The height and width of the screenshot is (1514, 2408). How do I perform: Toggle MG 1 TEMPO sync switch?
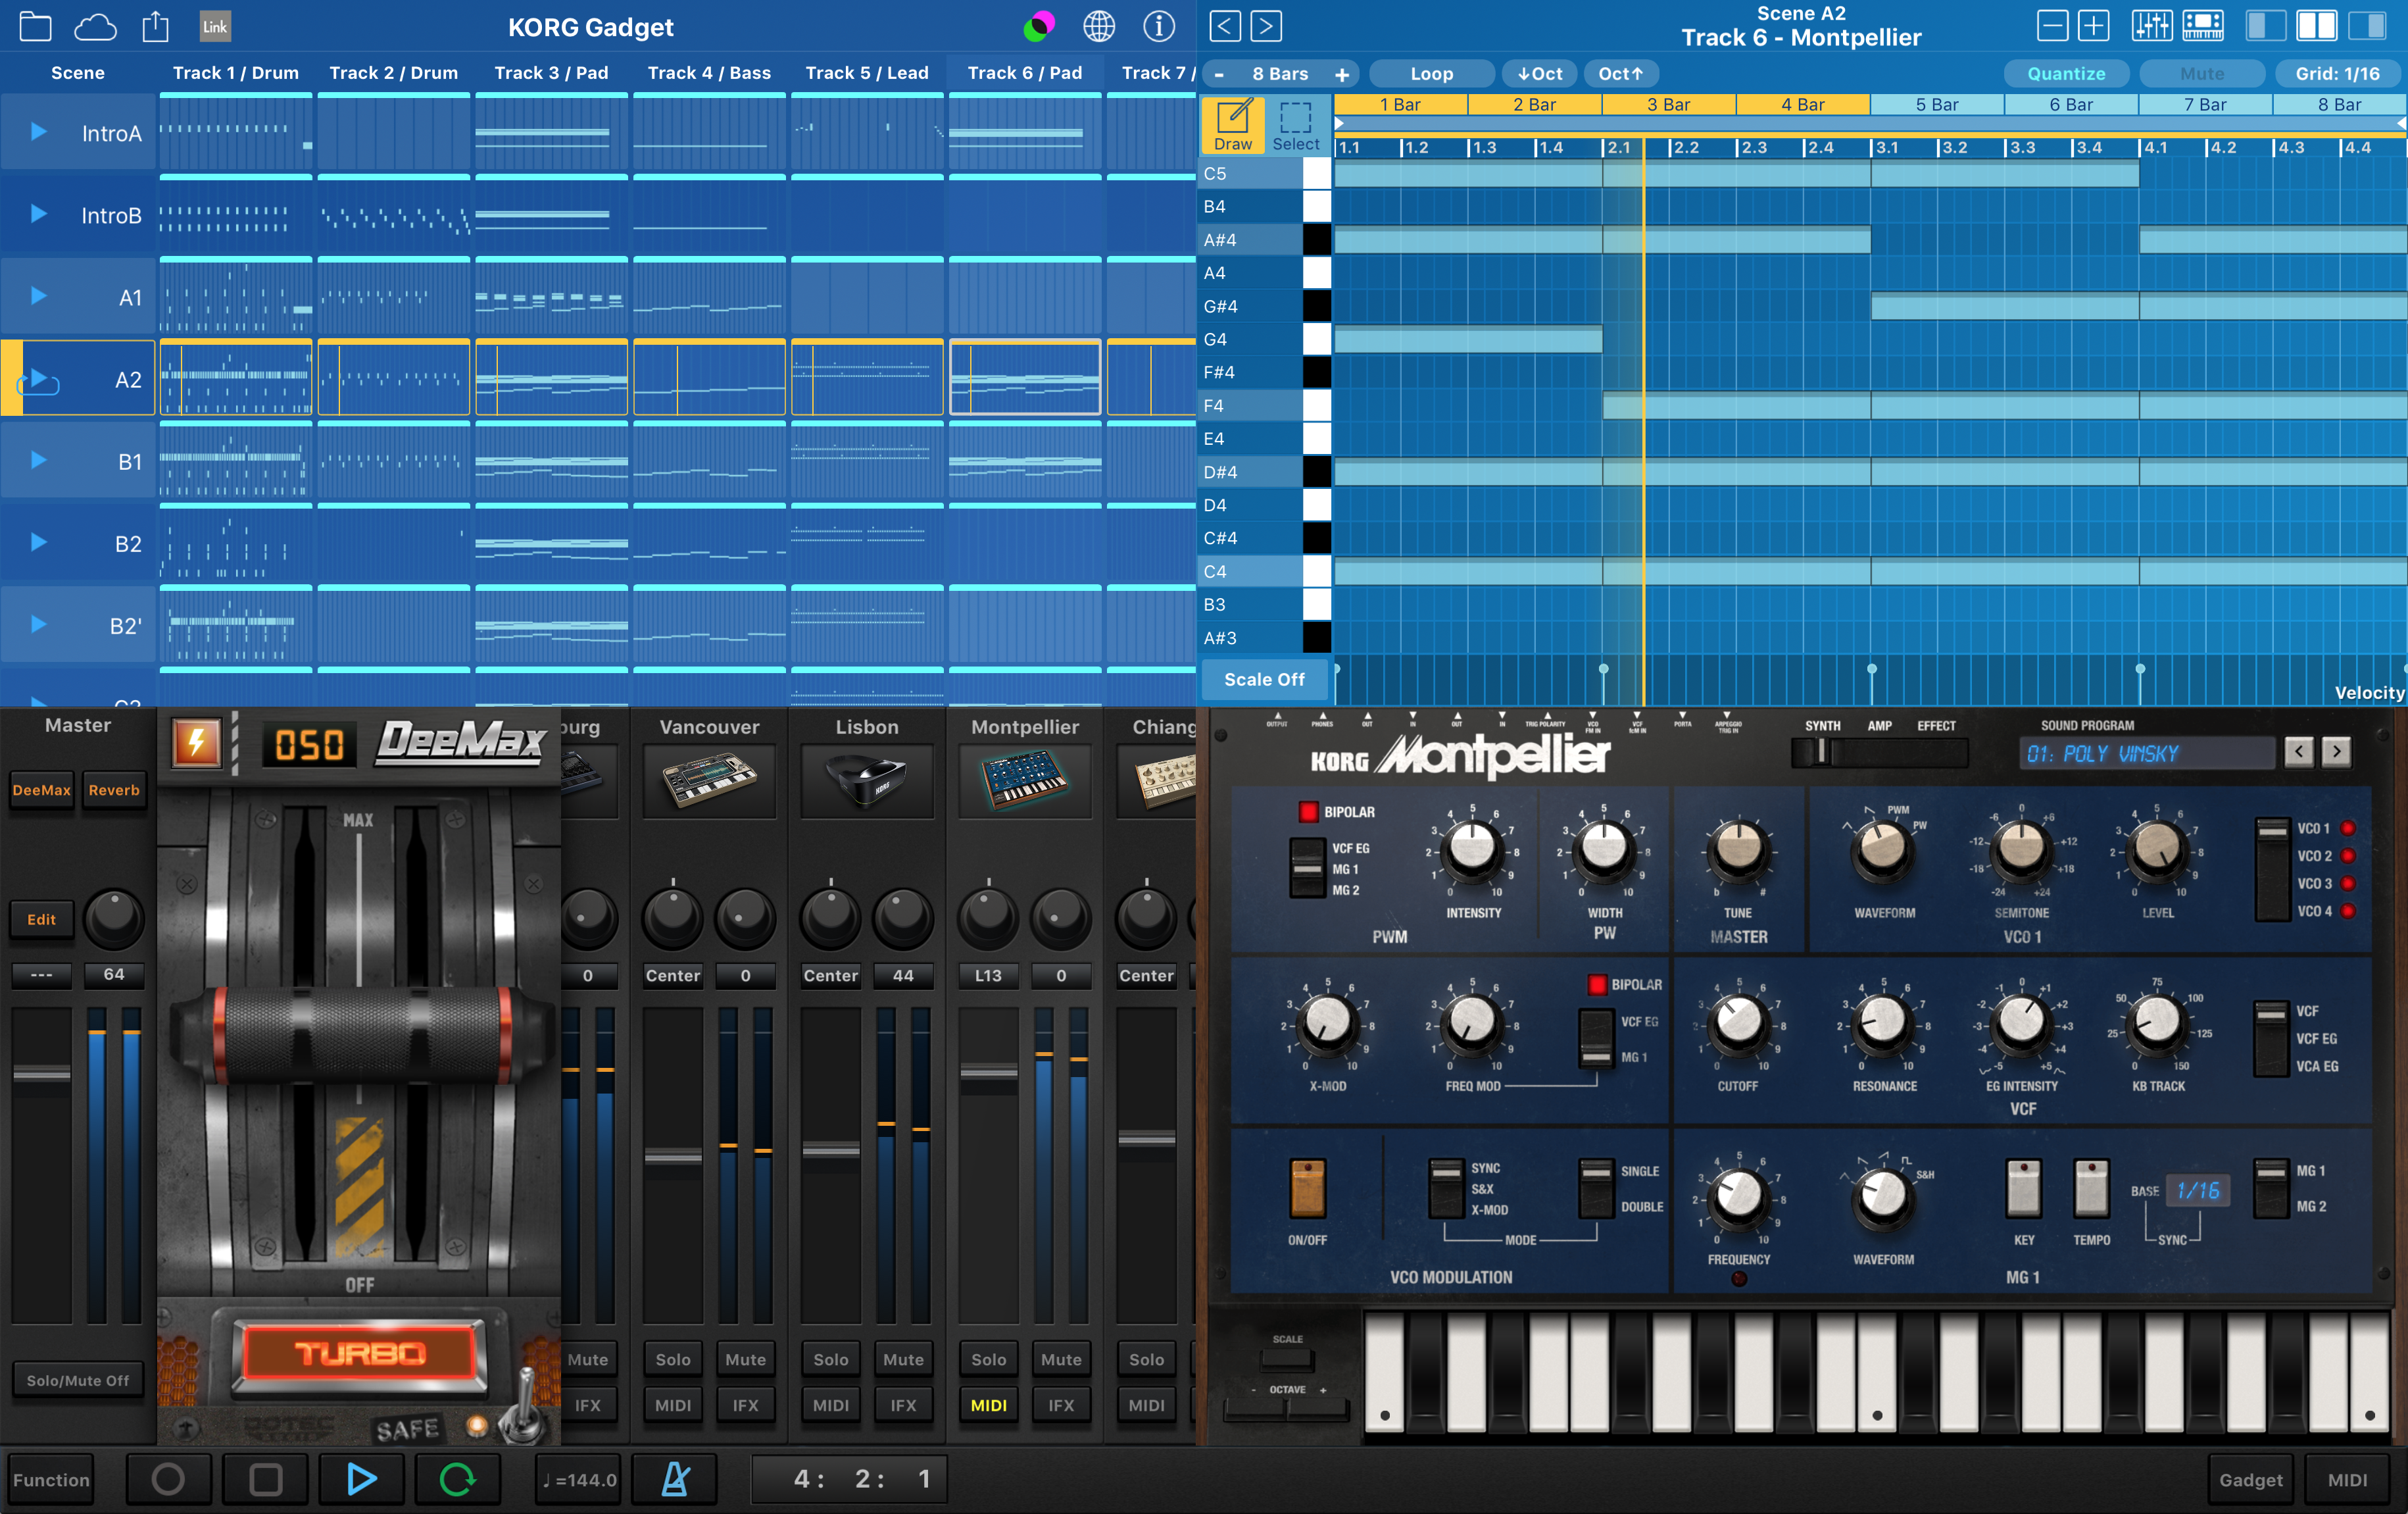[2091, 1189]
